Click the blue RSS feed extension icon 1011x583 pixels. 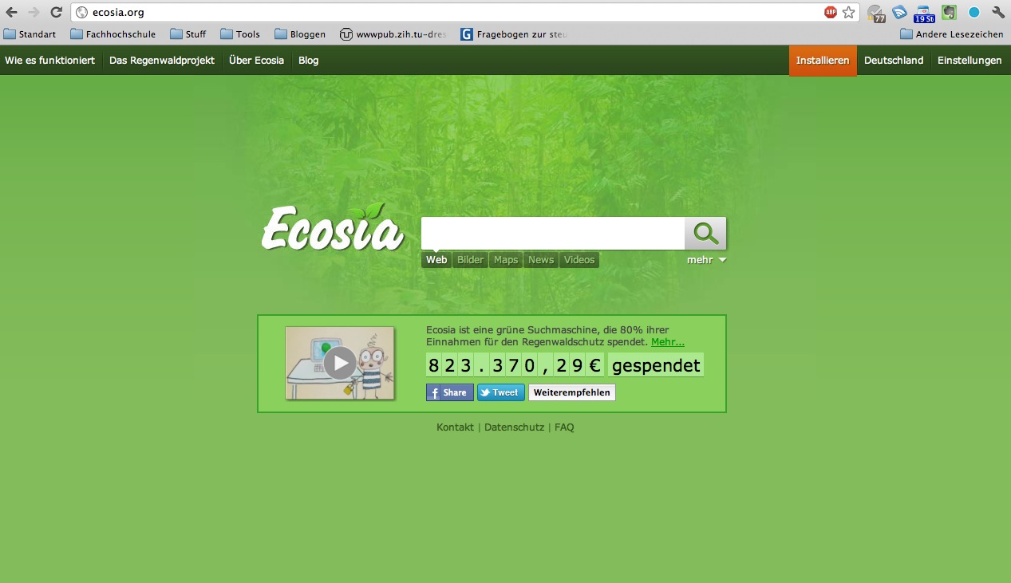(x=900, y=12)
